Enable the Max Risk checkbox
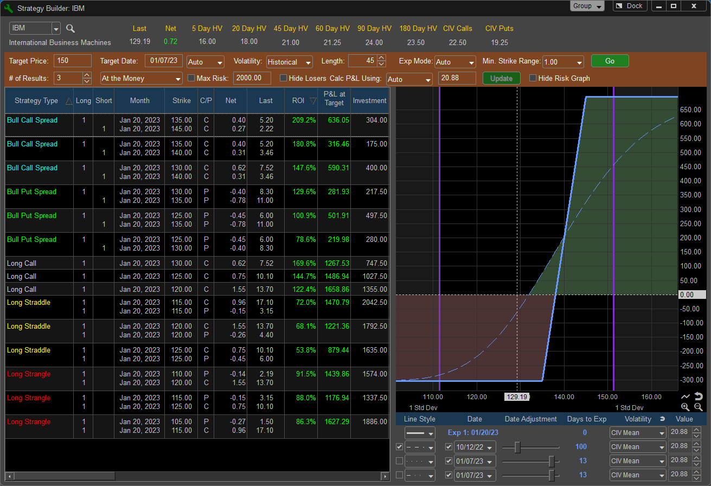The height and width of the screenshot is (486, 711). [191, 78]
